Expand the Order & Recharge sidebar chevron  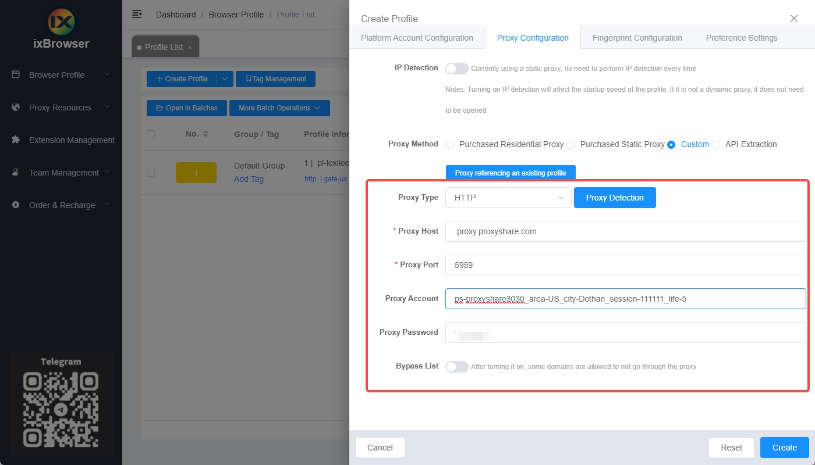[x=107, y=205]
